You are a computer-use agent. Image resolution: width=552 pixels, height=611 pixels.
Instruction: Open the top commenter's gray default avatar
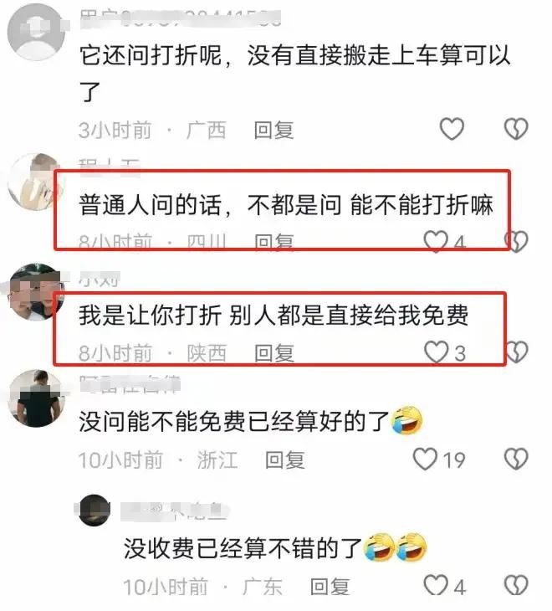[37, 31]
